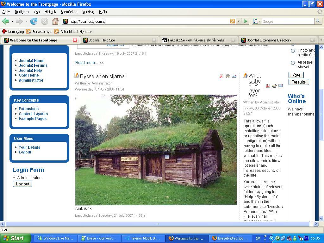
Task: Reload the page with the Refresh icon
Action: coord(34,21)
